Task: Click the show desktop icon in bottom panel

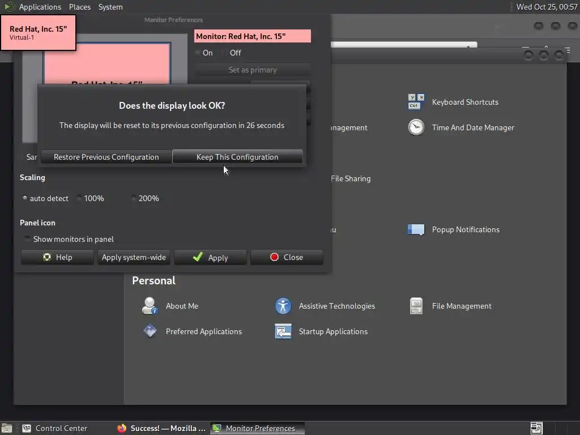Action: (7, 428)
